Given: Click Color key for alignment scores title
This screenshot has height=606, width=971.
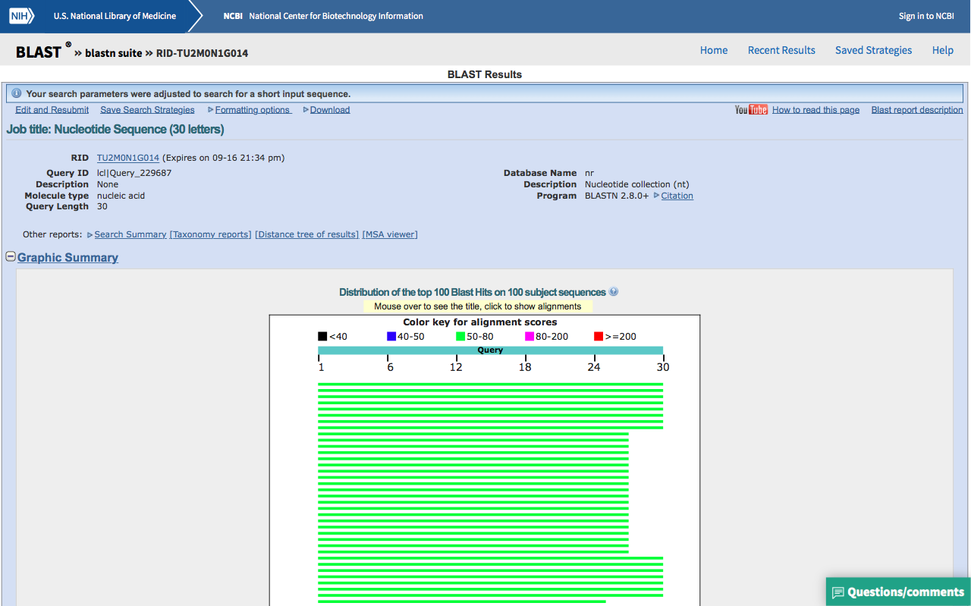Looking at the screenshot, I should click(x=480, y=322).
